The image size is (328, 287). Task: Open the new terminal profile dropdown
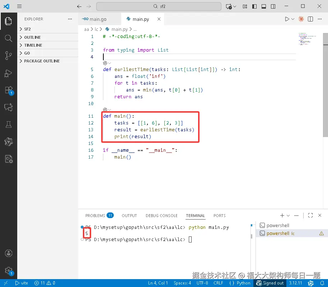(288, 215)
